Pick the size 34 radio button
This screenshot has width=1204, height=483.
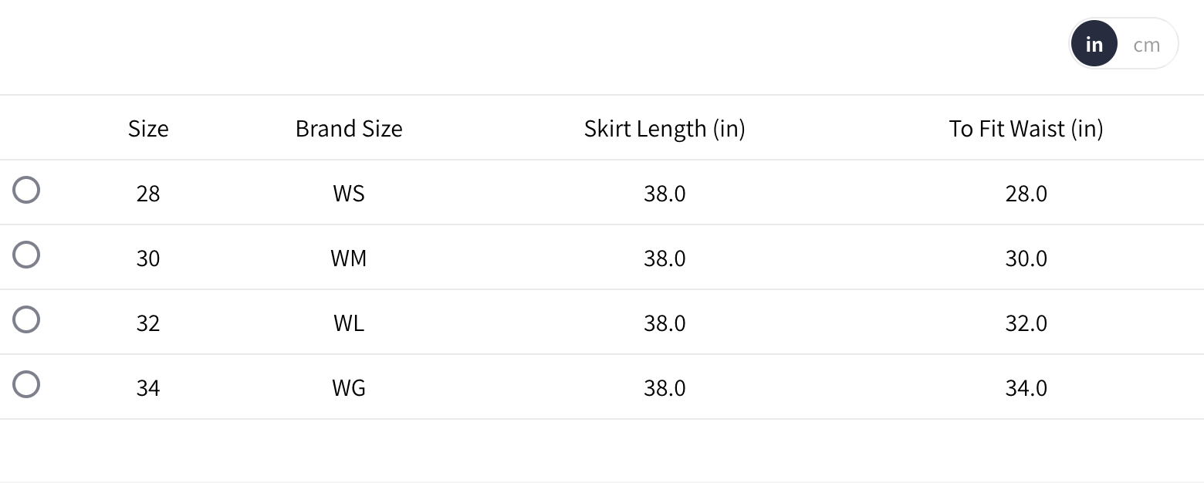pos(26,384)
